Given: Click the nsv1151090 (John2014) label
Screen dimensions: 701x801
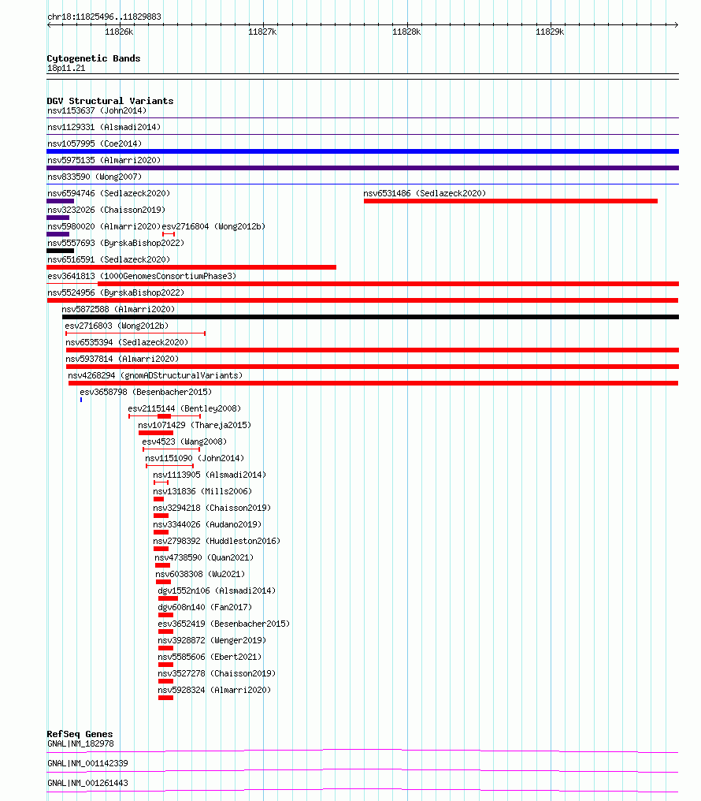Looking at the screenshot, I should 195,458.
